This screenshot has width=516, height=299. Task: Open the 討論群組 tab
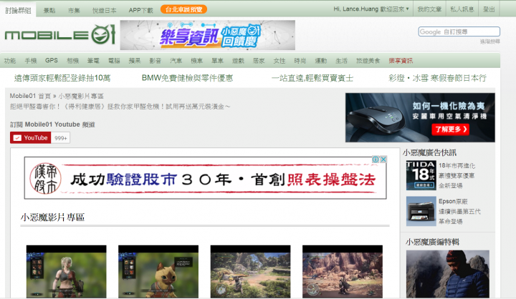pyautogui.click(x=18, y=10)
